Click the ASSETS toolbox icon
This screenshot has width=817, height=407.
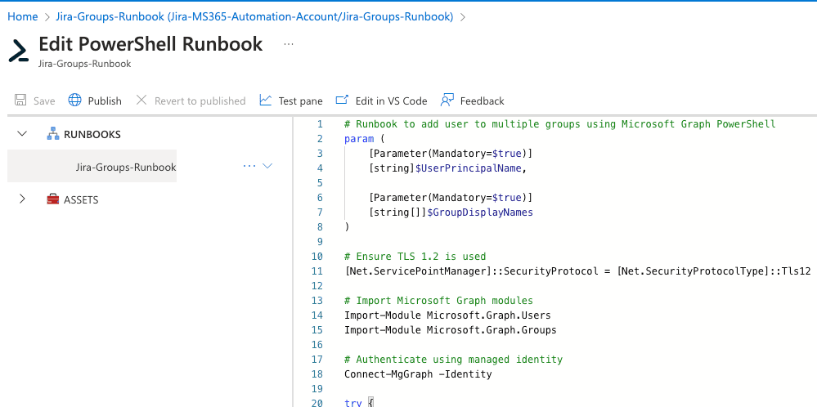click(52, 199)
